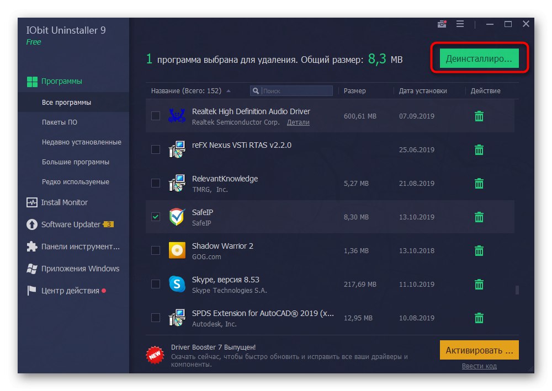
Task: Check the SPDS Extension checkbox
Action: (x=155, y=318)
